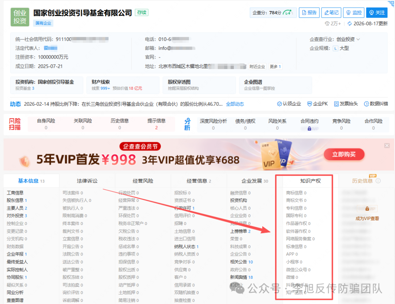Viewport: 395px width, 304px height.
Task: Follow the company with 关注 button
Action: click(x=377, y=12)
